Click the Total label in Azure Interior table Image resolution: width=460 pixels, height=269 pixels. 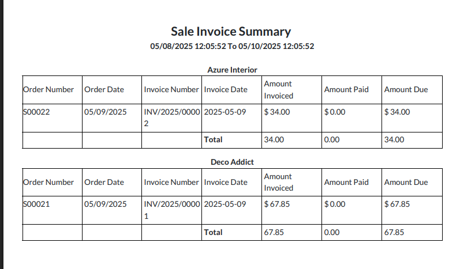click(214, 139)
